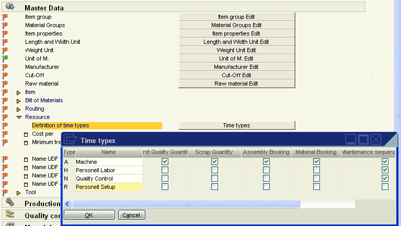Click the Quality control section icon
Viewport: 401px width, 226px height.
click(9, 215)
